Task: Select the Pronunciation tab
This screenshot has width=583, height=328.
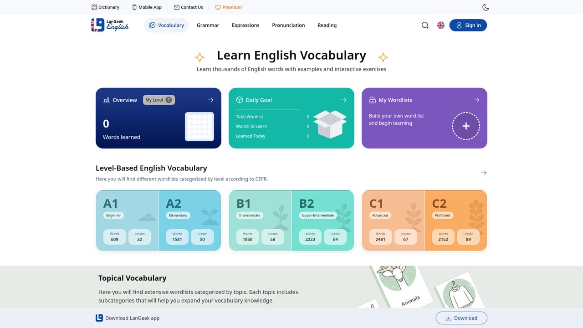Action: pos(288,26)
